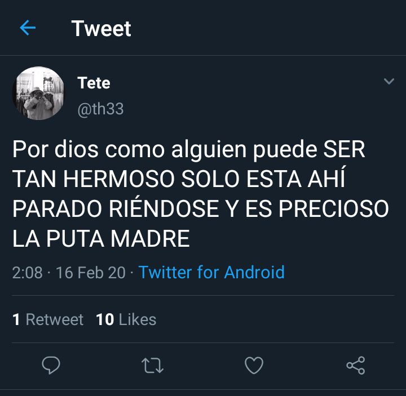This screenshot has width=406, height=396.
Task: Go back using the blue arrow
Action: point(28,28)
